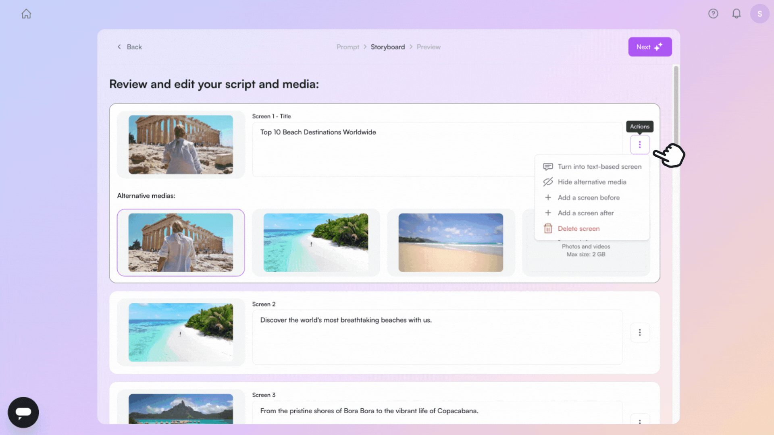Click the 'Alternative medias:' label
Screen dimensions: 774x435
(x=146, y=196)
